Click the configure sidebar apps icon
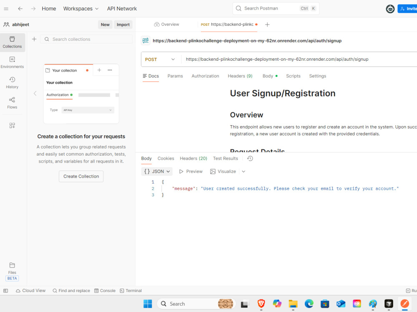417x312 pixels. coord(12,126)
